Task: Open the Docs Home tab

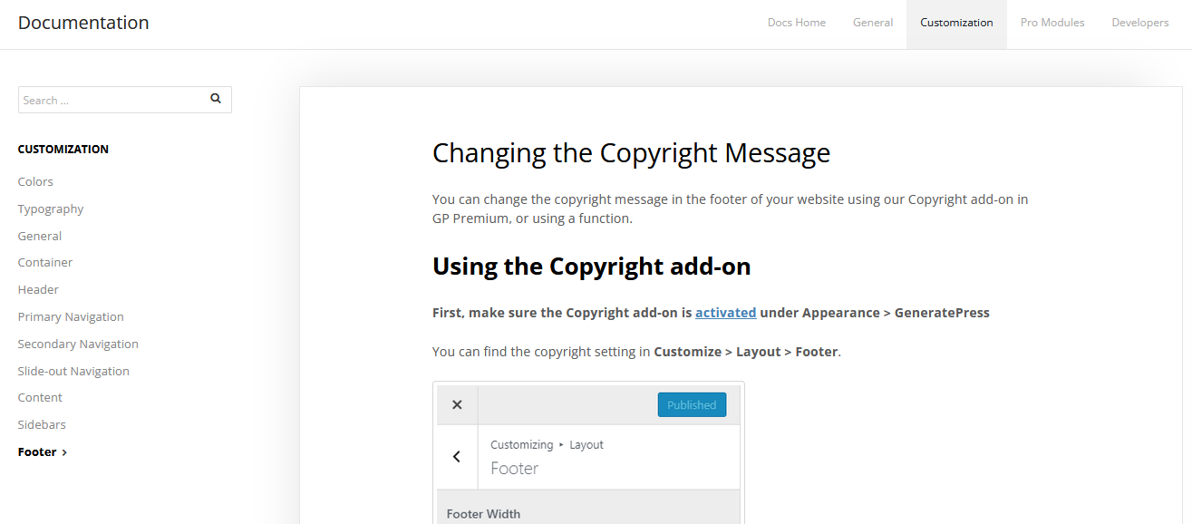Action: [796, 23]
